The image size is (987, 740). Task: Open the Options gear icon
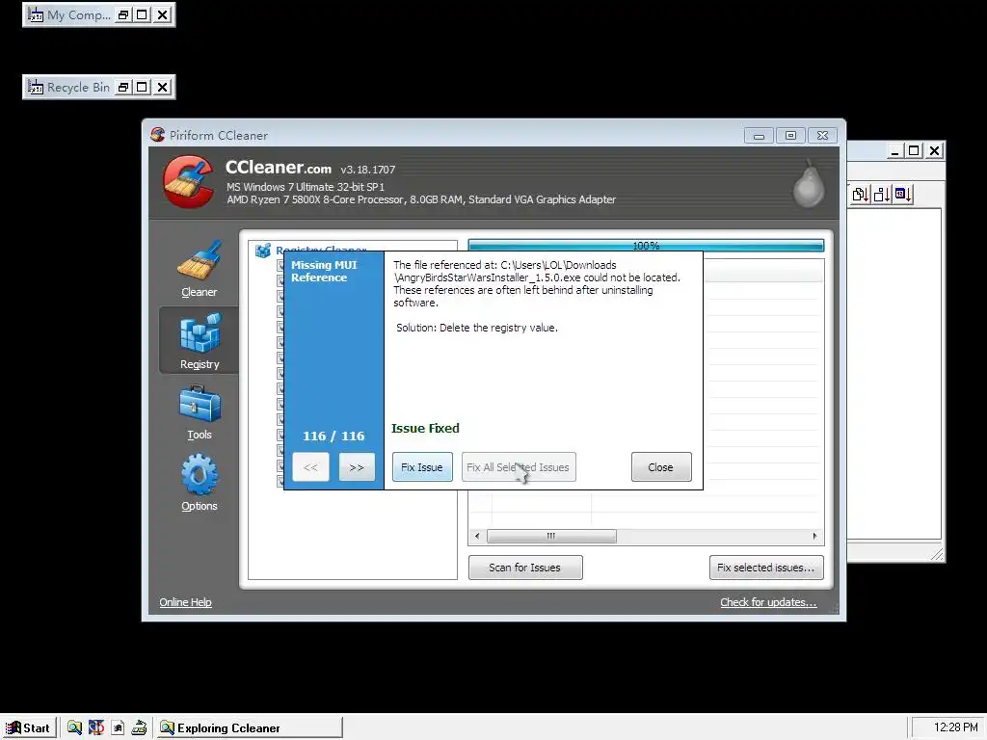tap(200, 475)
